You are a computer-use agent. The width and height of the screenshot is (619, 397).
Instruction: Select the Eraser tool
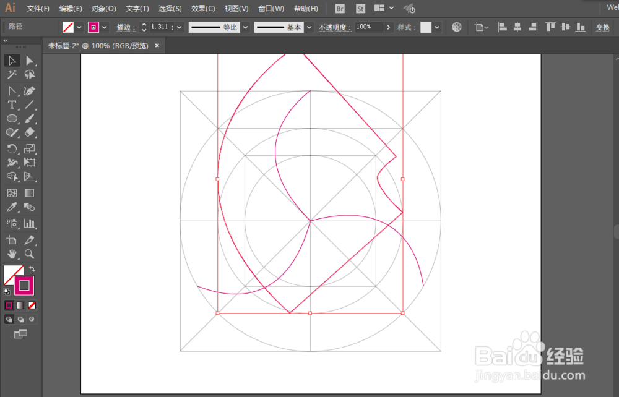click(x=30, y=132)
